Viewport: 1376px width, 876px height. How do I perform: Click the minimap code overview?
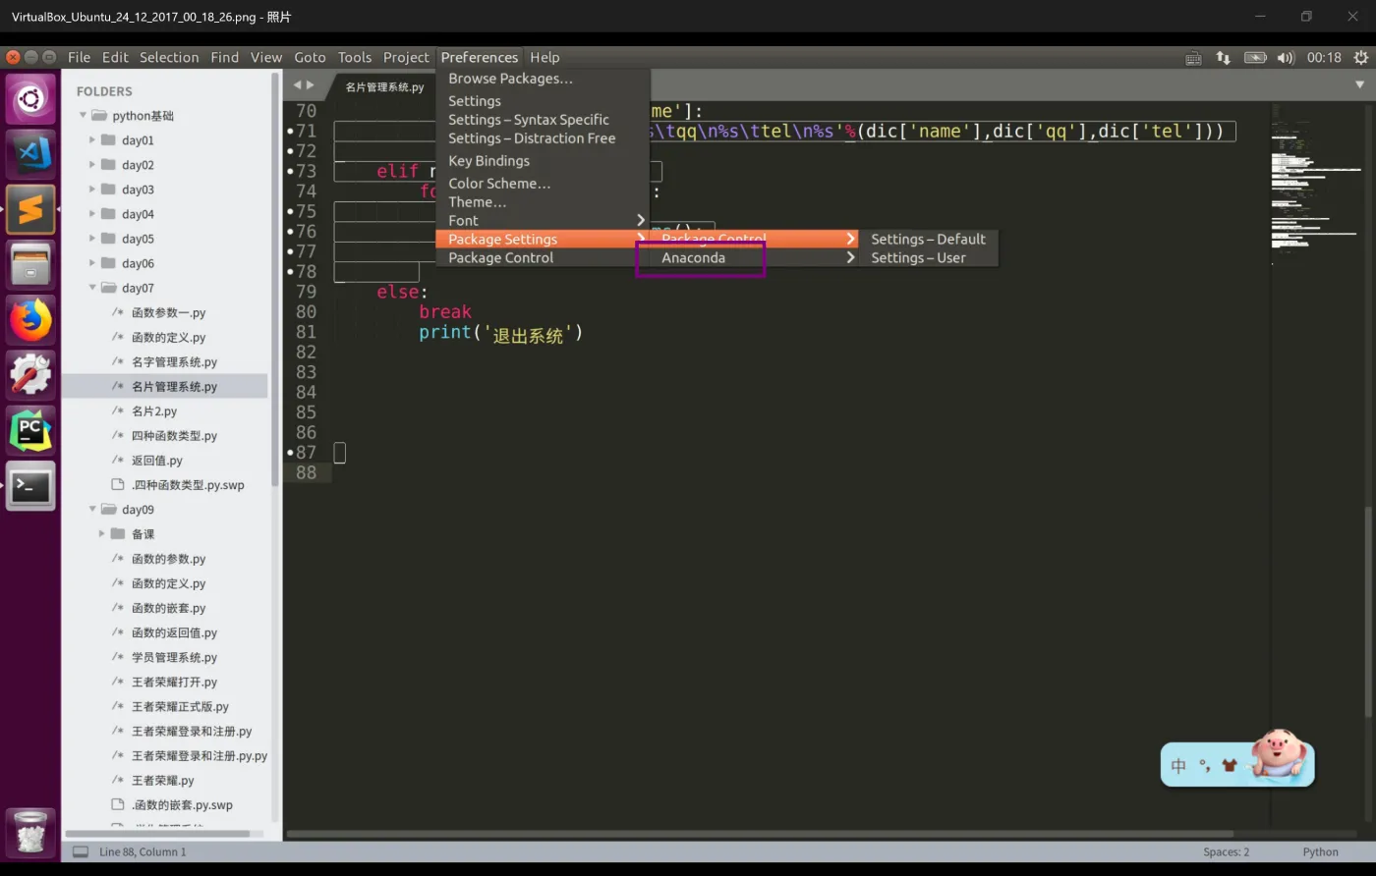click(x=1315, y=187)
